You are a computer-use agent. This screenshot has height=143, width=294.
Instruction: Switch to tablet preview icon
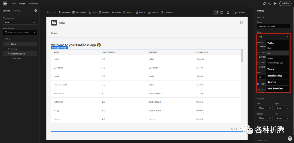click(x=222, y=12)
